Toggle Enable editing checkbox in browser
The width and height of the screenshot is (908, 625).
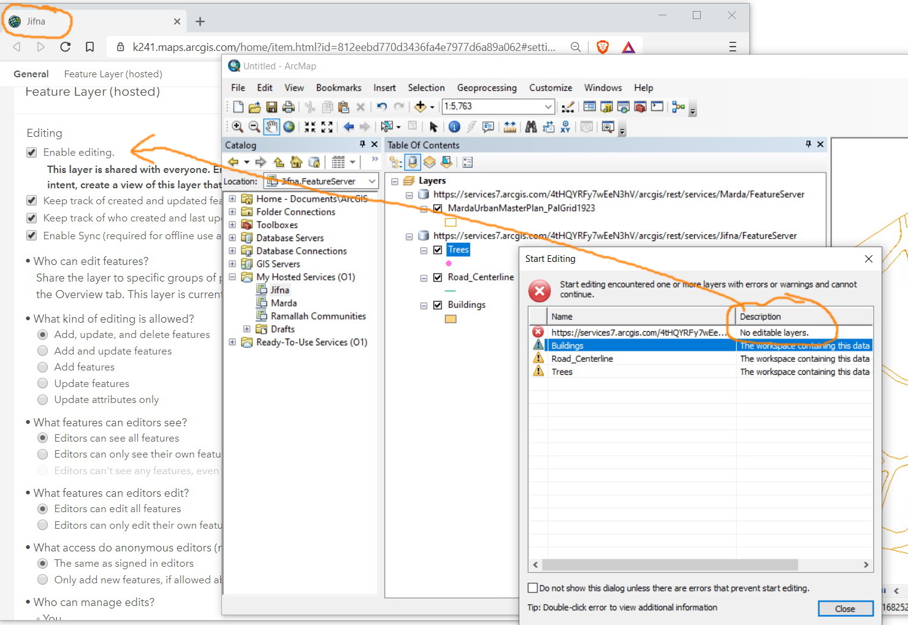32,153
